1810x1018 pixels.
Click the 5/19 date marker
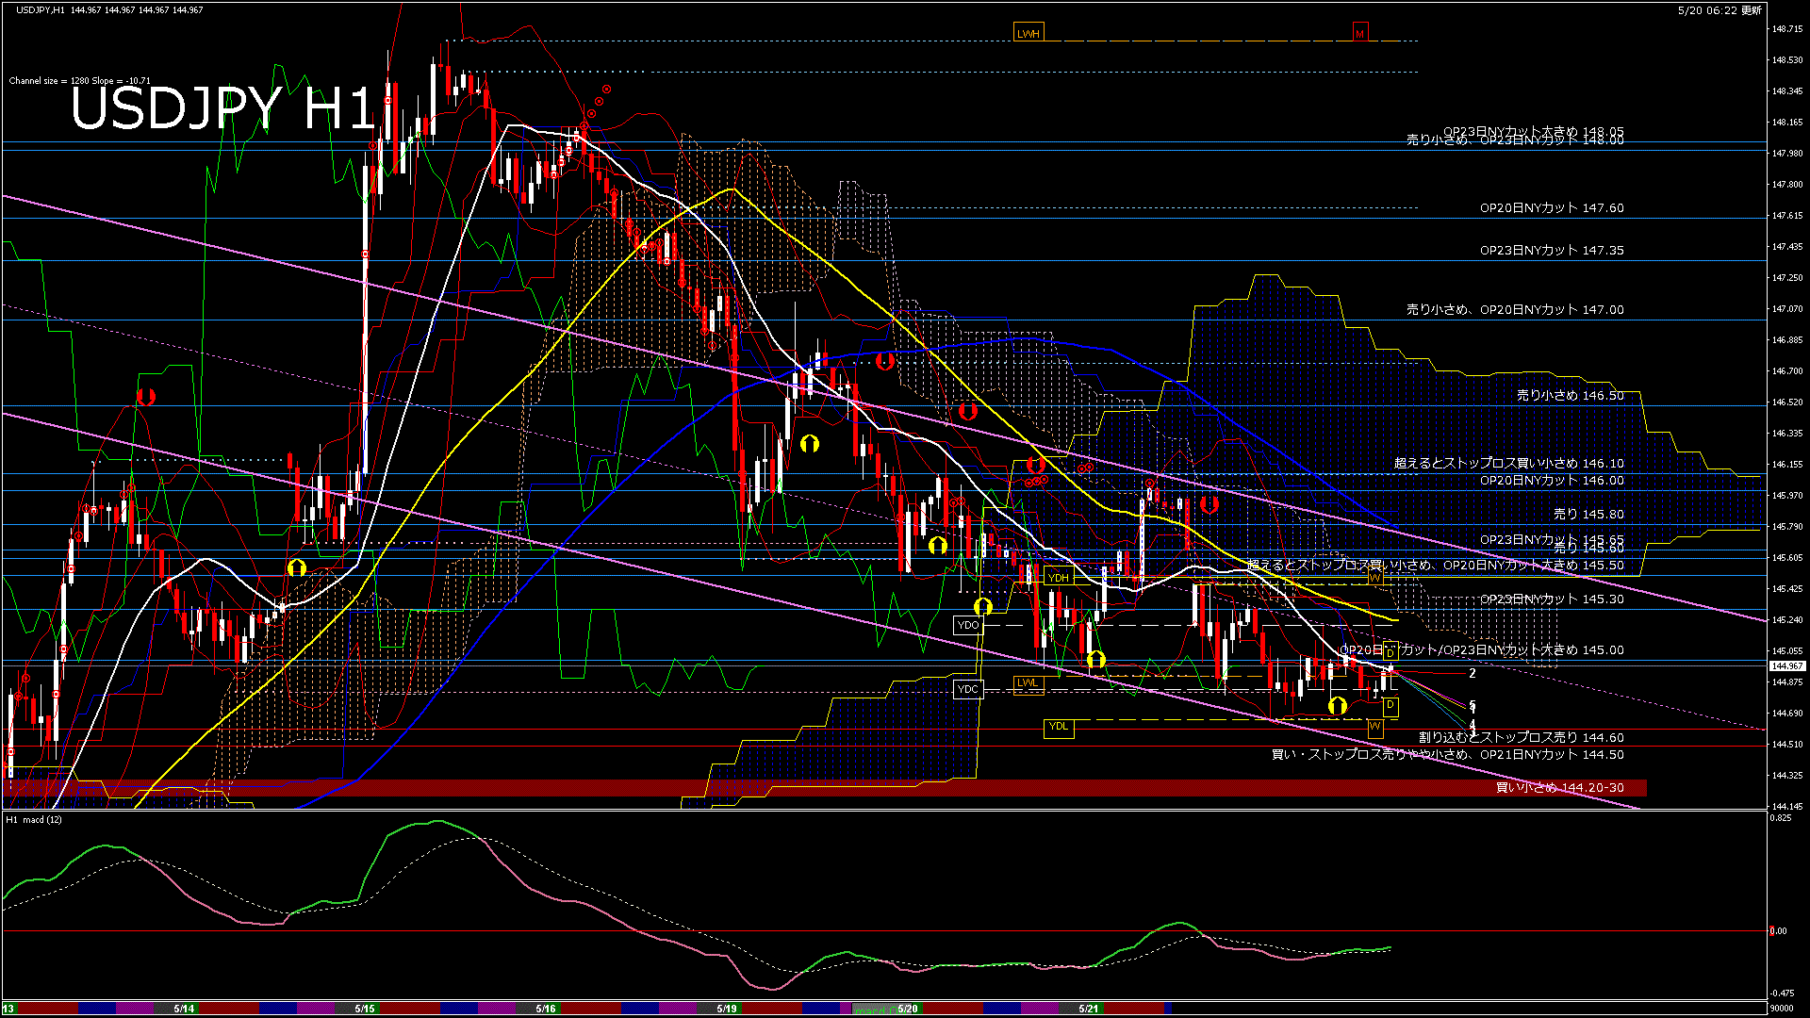pyautogui.click(x=727, y=1009)
